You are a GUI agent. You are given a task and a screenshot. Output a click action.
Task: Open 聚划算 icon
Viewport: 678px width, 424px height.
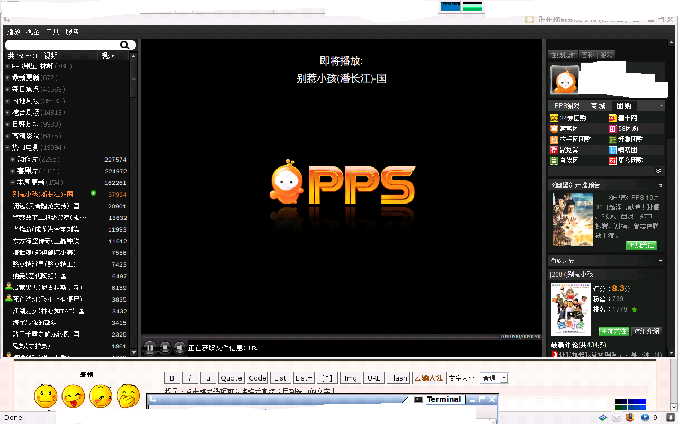[x=554, y=150]
